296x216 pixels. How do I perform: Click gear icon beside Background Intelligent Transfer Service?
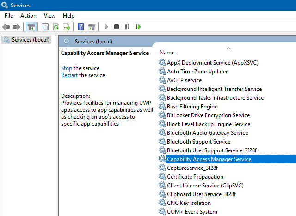[x=162, y=89]
